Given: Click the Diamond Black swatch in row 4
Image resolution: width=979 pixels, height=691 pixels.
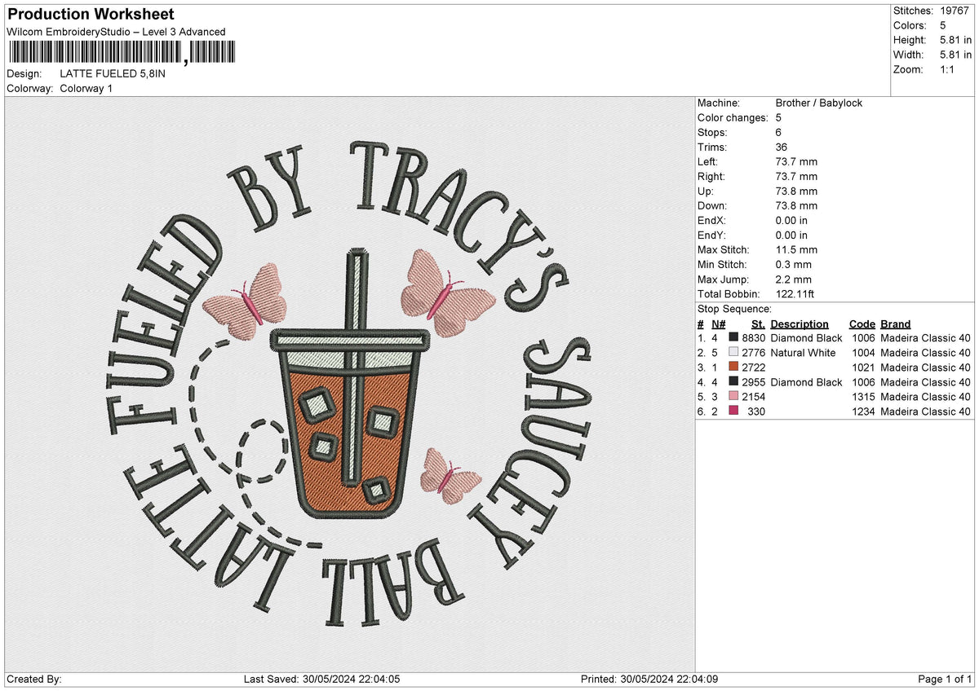Looking at the screenshot, I should pyautogui.click(x=733, y=382).
